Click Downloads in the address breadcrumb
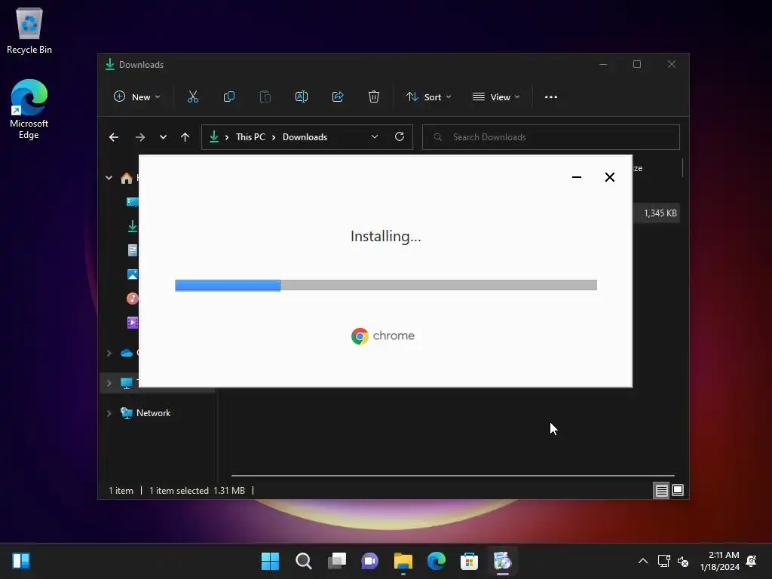 coord(305,137)
